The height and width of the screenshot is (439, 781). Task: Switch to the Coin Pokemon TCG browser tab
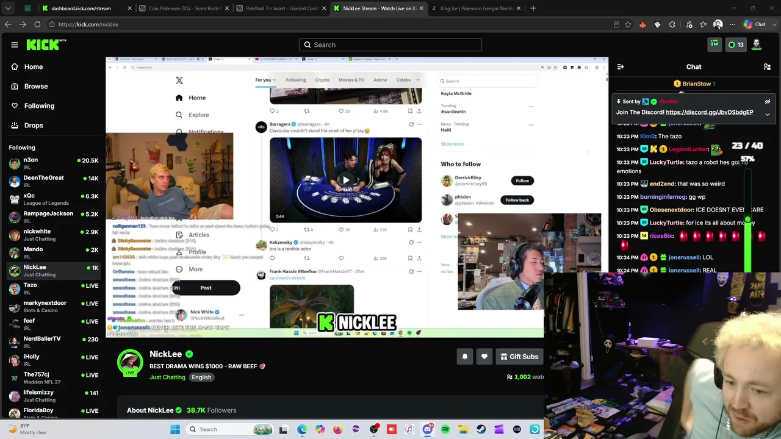pos(183,9)
